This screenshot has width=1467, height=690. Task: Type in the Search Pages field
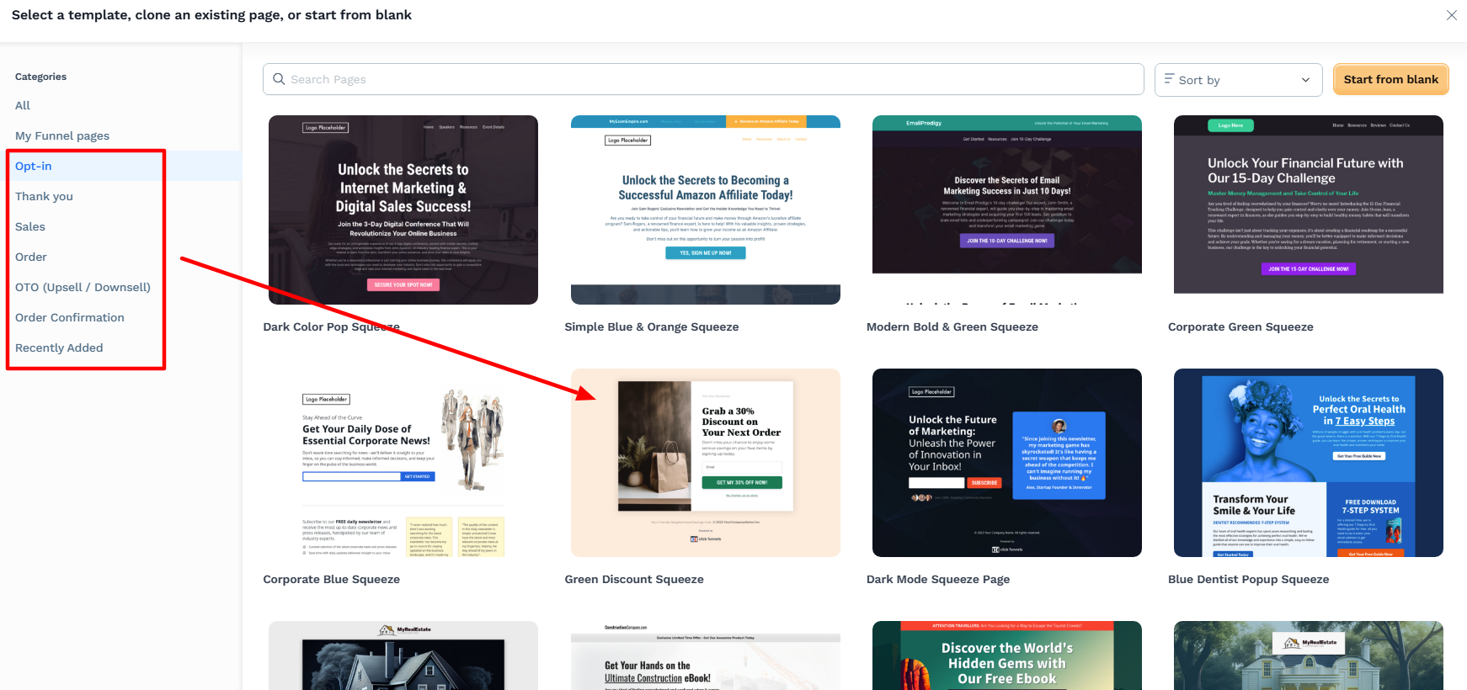pyautogui.click(x=707, y=79)
